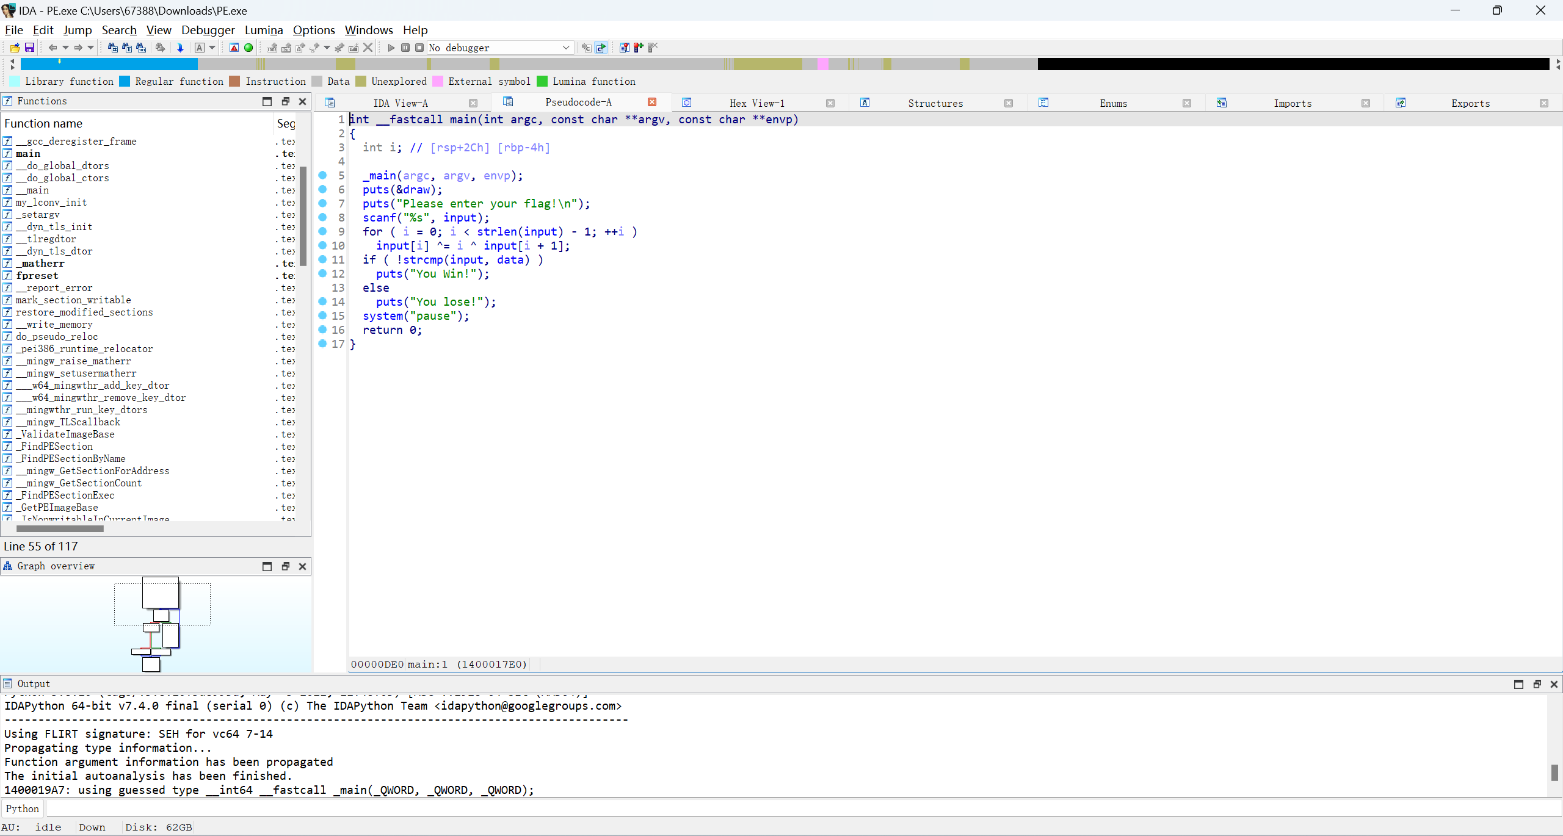Click the highlighted run-to-cursor C icon
This screenshot has width=1563, height=836.
pos(601,48)
